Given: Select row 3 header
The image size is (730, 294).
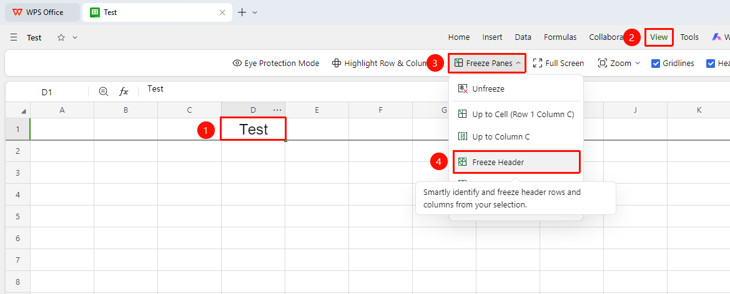Looking at the screenshot, I should tap(17, 173).
